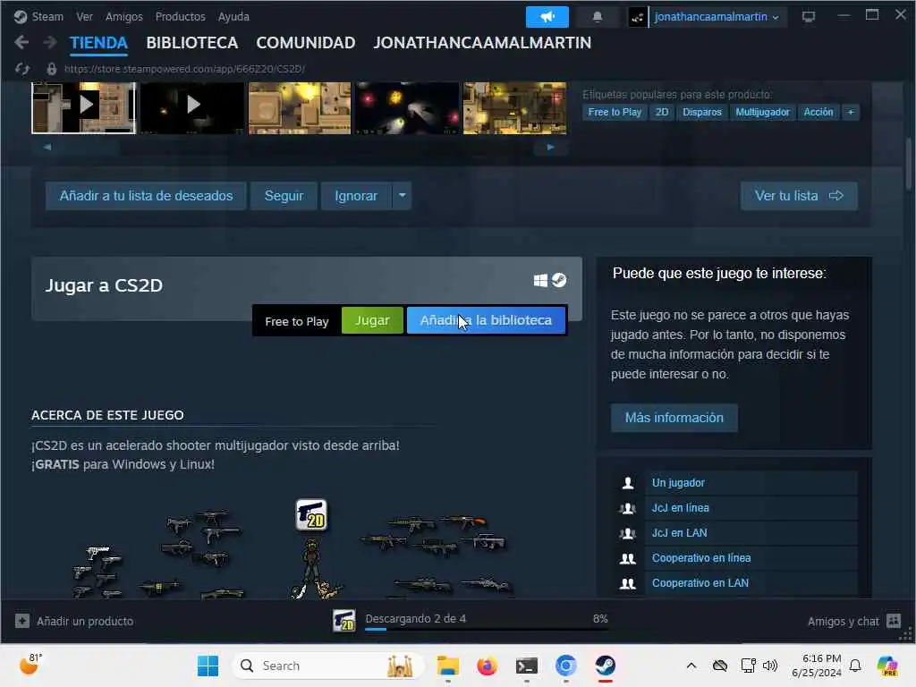Click Añadir a la biblioteca button
This screenshot has height=687, width=916.
(486, 320)
